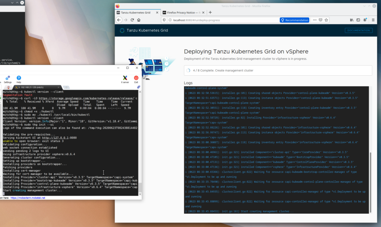Save page to Pocket
381x227 pixels.
320,20
